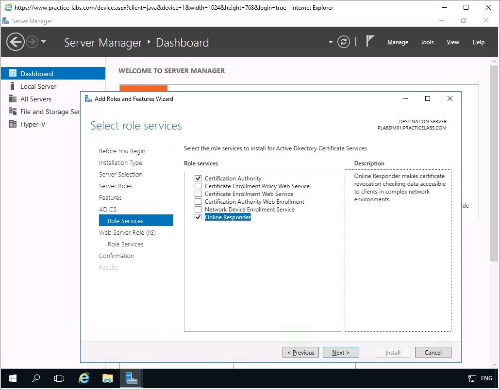Click the scroll down arrow of Server Manager
Screen dimensions: 500x390
(494, 364)
